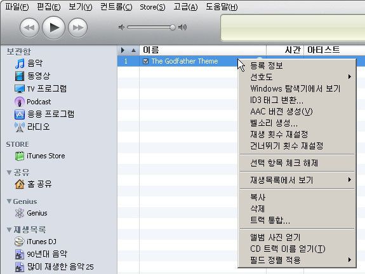Open the 음악 music library icon
Viewport: 365px width, 274px height.
(20, 64)
